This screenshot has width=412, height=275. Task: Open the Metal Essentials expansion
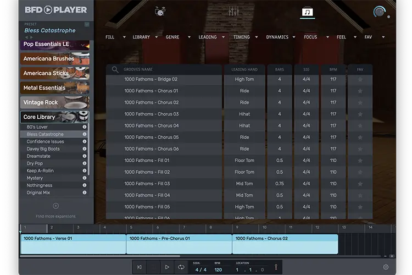coord(55,88)
